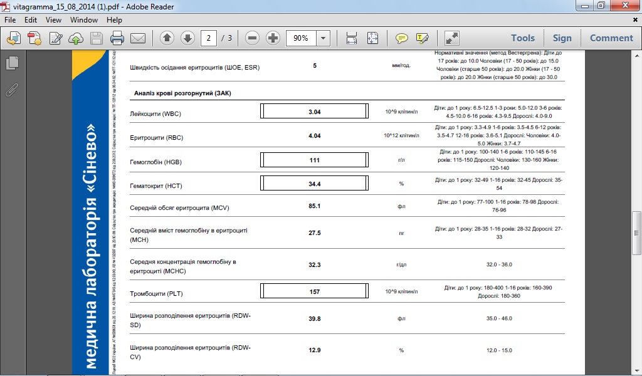Close the document with the menu bar X
This screenshot has height=376, width=642.
point(636,19)
